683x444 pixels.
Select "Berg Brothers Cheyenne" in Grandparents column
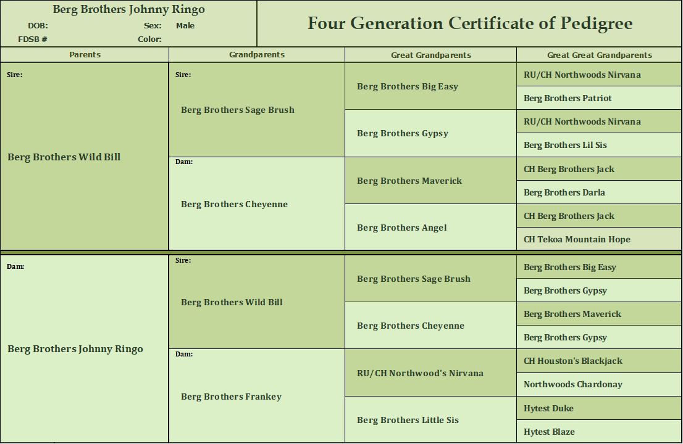pos(234,204)
